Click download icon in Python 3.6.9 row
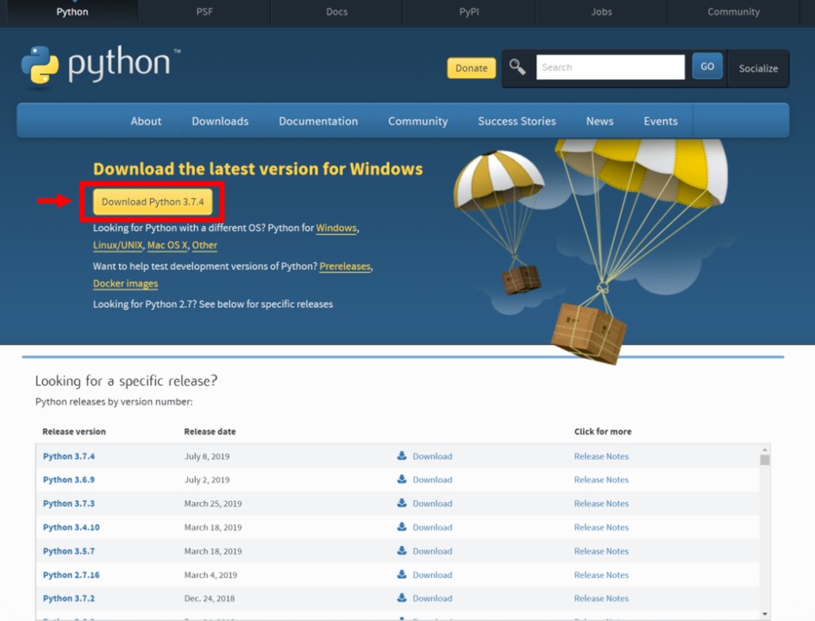The height and width of the screenshot is (621, 815). tap(402, 480)
